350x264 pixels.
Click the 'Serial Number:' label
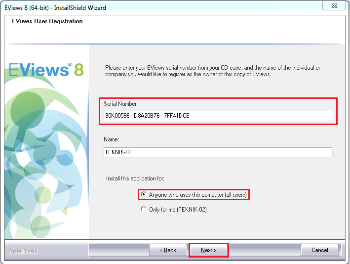tap(120, 104)
